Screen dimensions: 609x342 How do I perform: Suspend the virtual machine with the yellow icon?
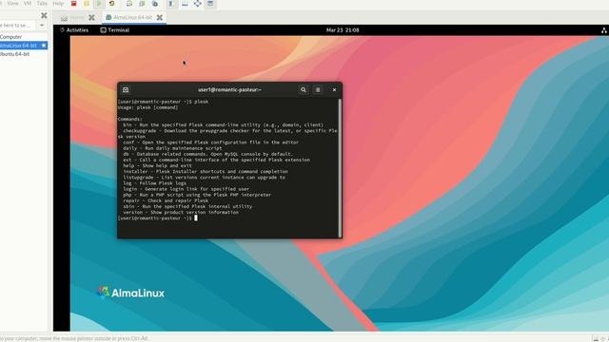(87, 4)
